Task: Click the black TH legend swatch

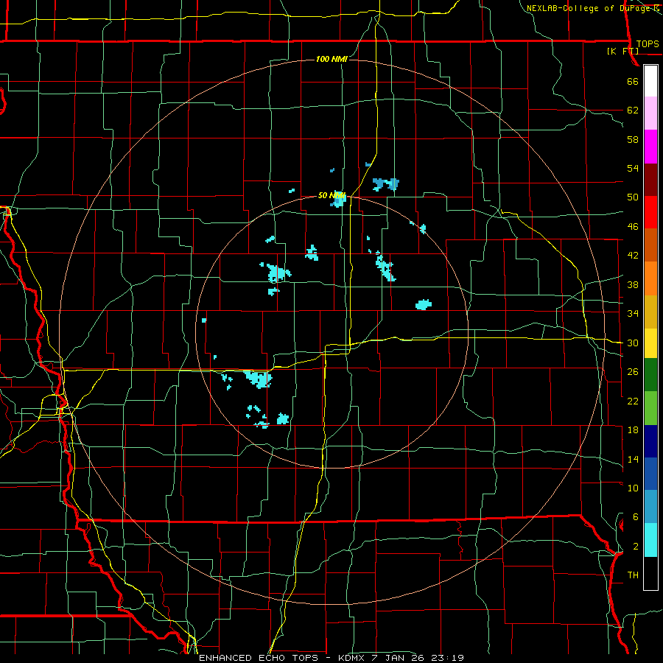Action: coord(650,573)
